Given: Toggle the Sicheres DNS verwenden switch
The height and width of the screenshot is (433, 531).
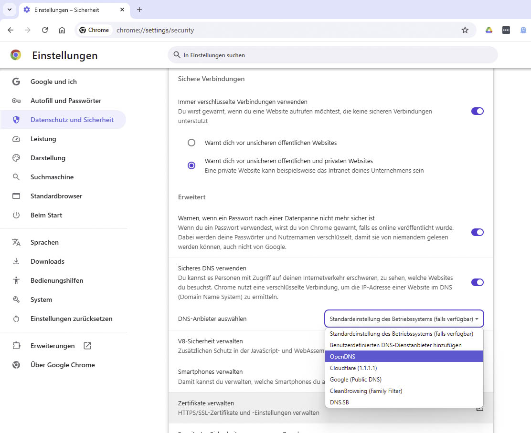Looking at the screenshot, I should click(477, 282).
